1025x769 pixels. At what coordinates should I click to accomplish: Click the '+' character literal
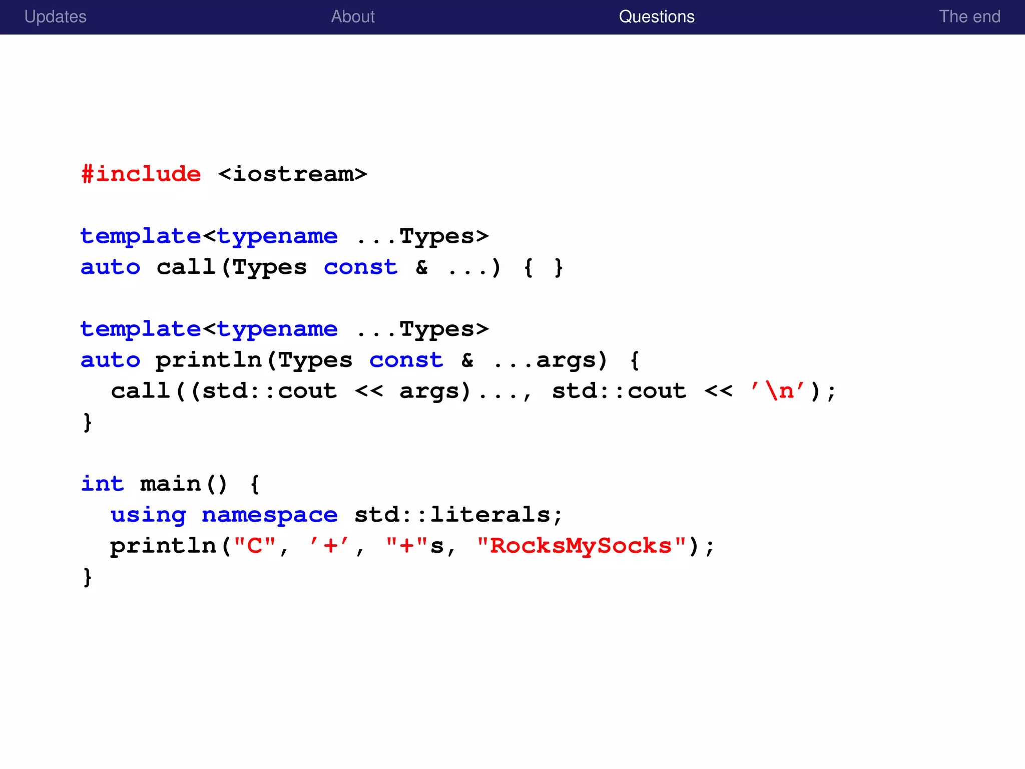click(330, 546)
